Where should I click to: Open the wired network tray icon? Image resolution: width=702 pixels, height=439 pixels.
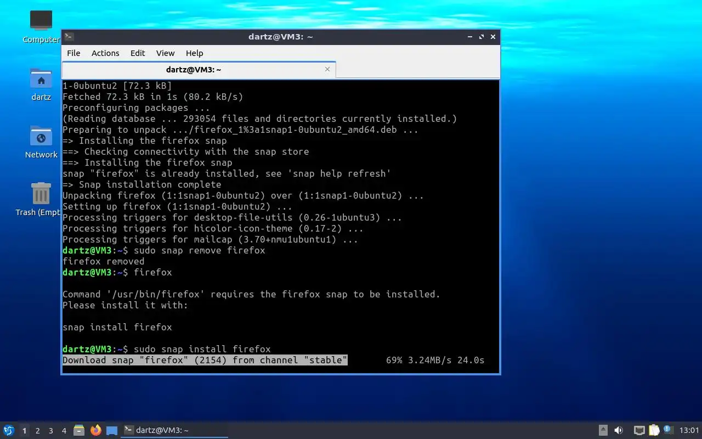(x=639, y=430)
